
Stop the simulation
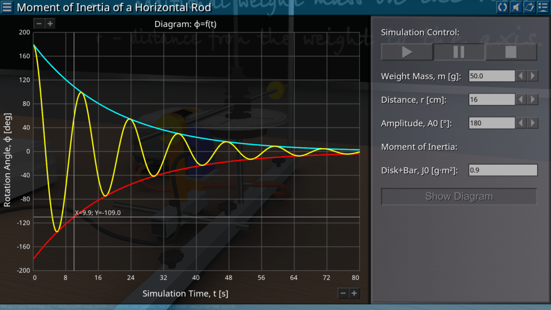[511, 52]
